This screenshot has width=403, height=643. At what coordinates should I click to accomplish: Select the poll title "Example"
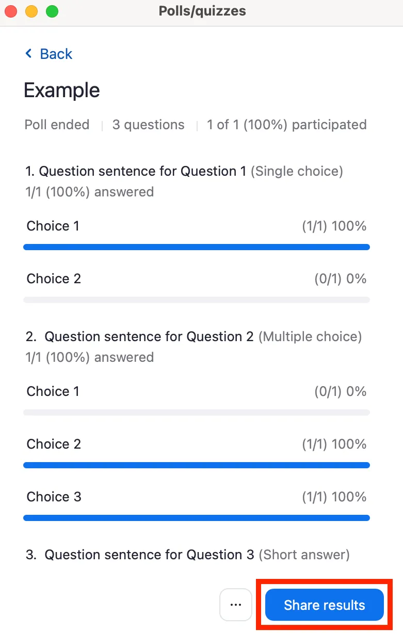(x=62, y=90)
